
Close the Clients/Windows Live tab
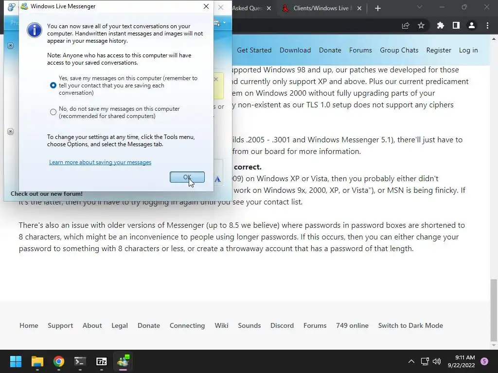click(x=359, y=8)
